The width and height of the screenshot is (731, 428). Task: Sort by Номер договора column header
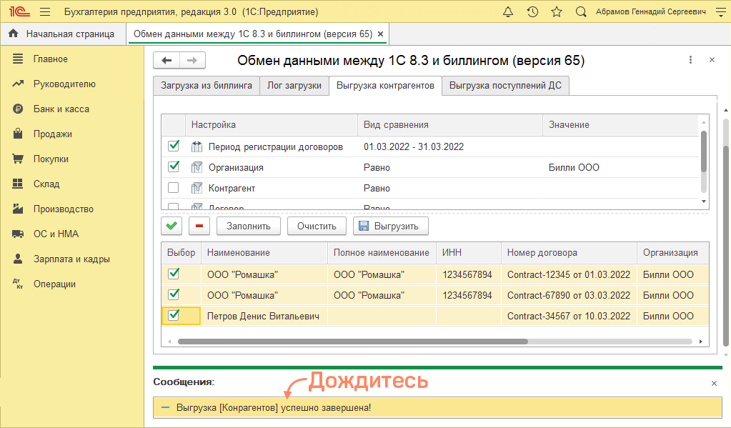pos(570,253)
